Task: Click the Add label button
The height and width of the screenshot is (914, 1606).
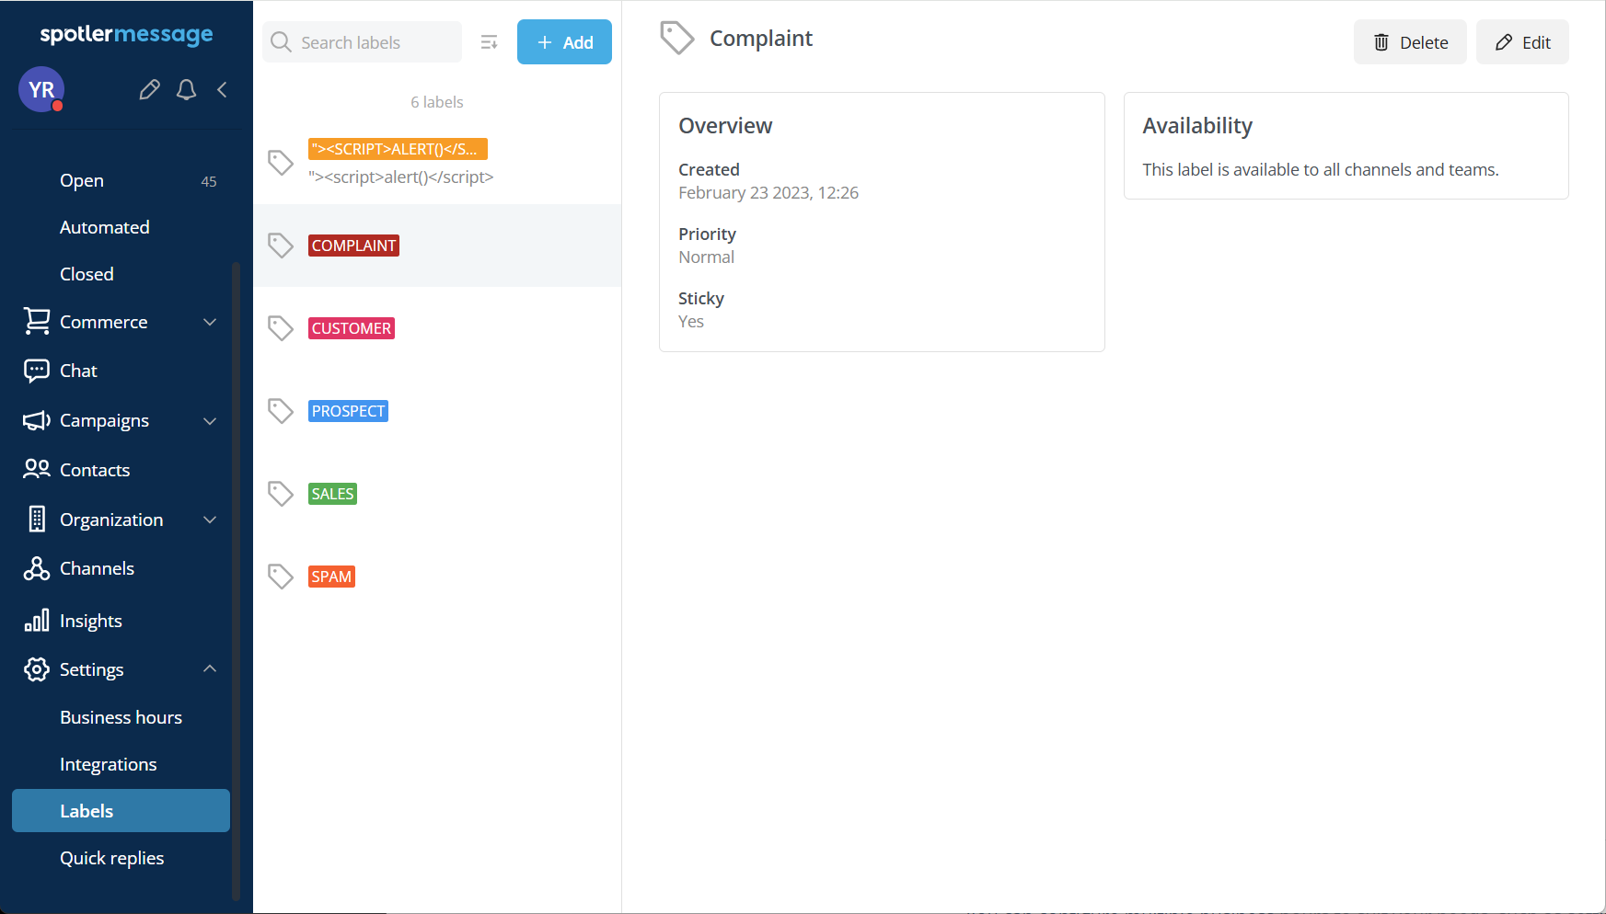Action: (x=564, y=42)
